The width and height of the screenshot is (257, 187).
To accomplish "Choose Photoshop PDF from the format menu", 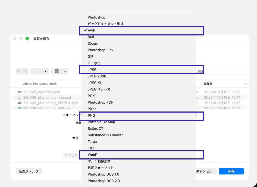I will click(100, 102).
